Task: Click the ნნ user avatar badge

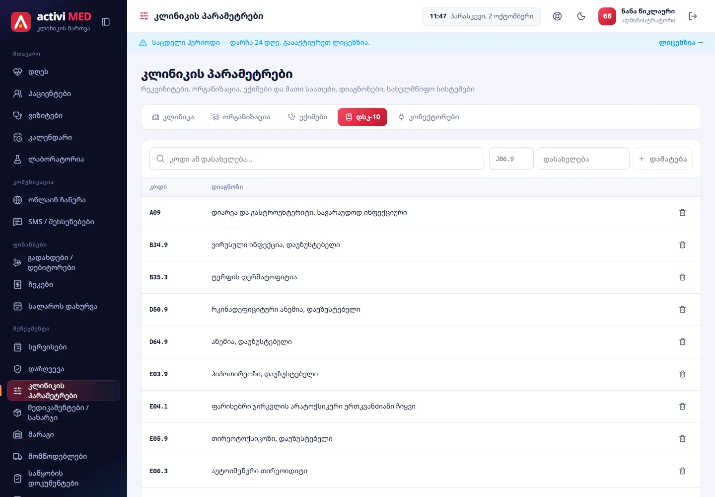Action: [607, 16]
